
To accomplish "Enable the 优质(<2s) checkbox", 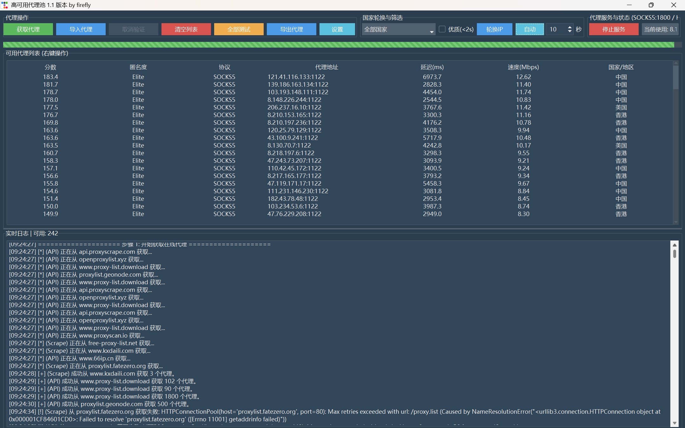I will 442,29.
